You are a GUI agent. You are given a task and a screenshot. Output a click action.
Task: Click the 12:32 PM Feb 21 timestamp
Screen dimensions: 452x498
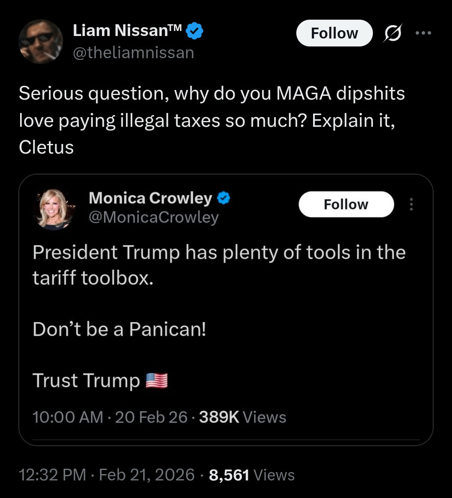click(x=107, y=475)
